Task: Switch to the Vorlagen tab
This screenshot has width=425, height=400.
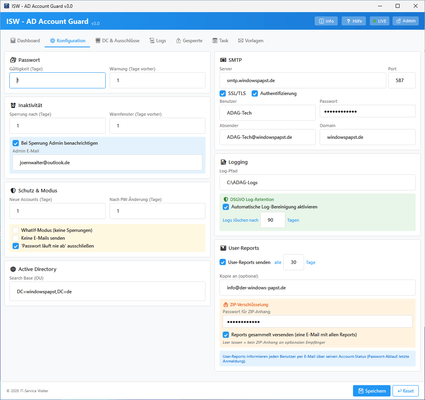Action: pos(250,41)
